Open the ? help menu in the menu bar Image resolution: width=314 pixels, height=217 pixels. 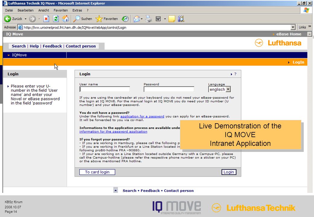coord(88,10)
